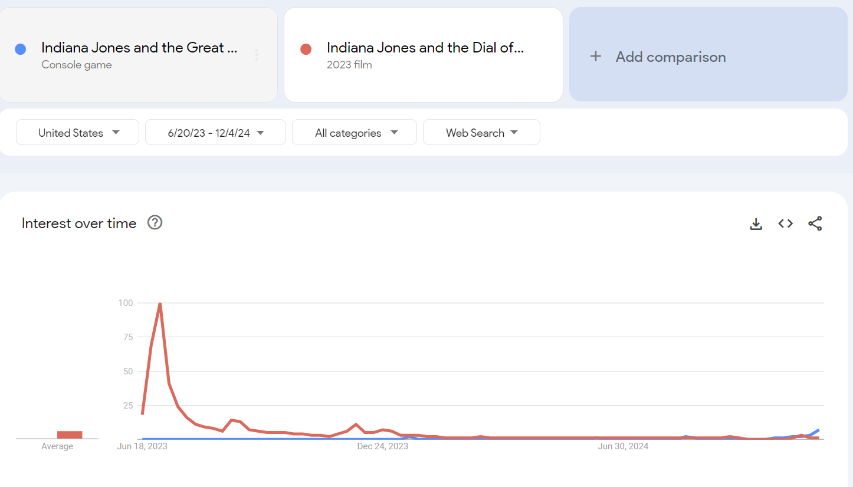
Task: Share the Interest over time chart
Action: 815,223
